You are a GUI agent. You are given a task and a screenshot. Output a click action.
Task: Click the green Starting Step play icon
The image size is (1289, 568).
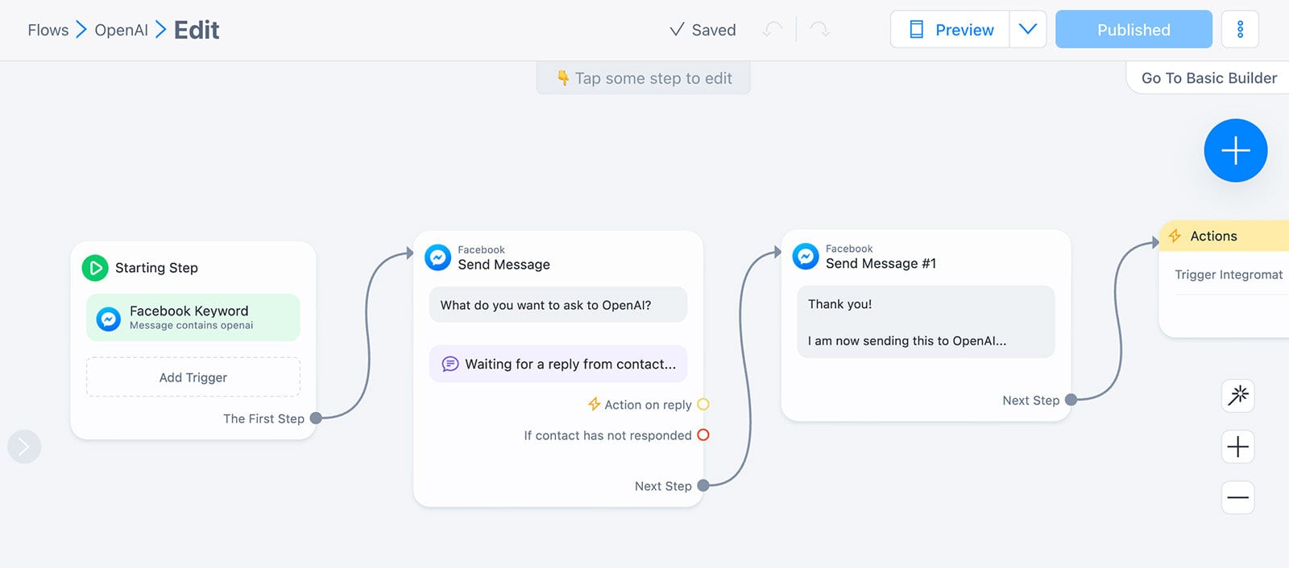(95, 268)
